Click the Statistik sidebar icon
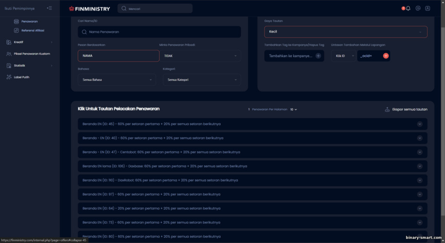 (9, 66)
